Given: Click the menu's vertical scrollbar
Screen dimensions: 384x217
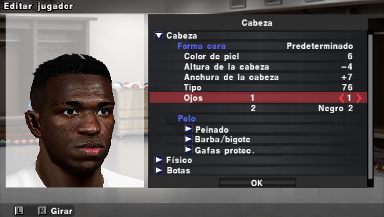Looking at the screenshot, I should click(370, 107).
